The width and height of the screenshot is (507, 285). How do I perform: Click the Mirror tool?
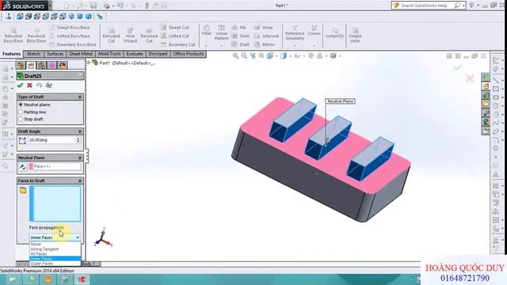pyautogui.click(x=265, y=44)
